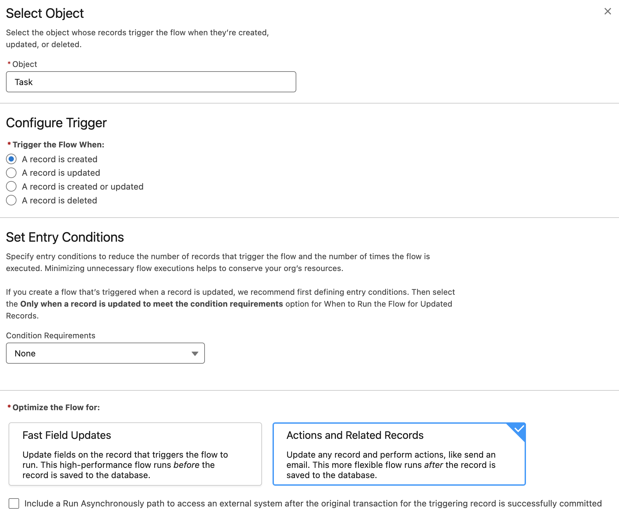Screen dimensions: 619x517
Task: Click the Fast Field Updates heading
Action: point(67,435)
